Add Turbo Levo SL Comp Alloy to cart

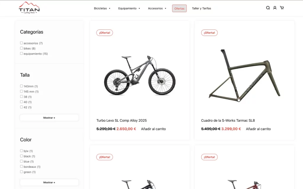(x=153, y=129)
